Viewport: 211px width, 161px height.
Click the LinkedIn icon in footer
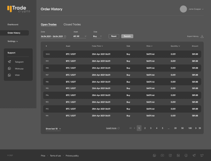click(178, 155)
